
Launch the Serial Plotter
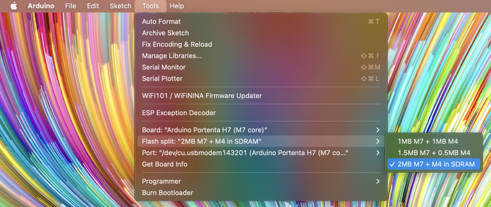pyautogui.click(x=261, y=79)
